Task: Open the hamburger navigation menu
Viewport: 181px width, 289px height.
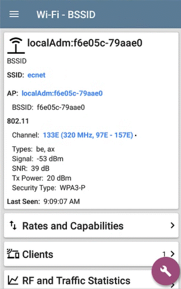Action: tap(14, 14)
